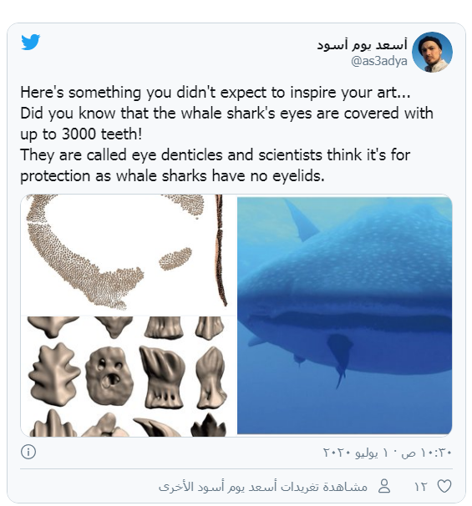Image resolution: width=472 pixels, height=506 pixels.
Task: Click the Twitter info icon
Action: point(28,452)
